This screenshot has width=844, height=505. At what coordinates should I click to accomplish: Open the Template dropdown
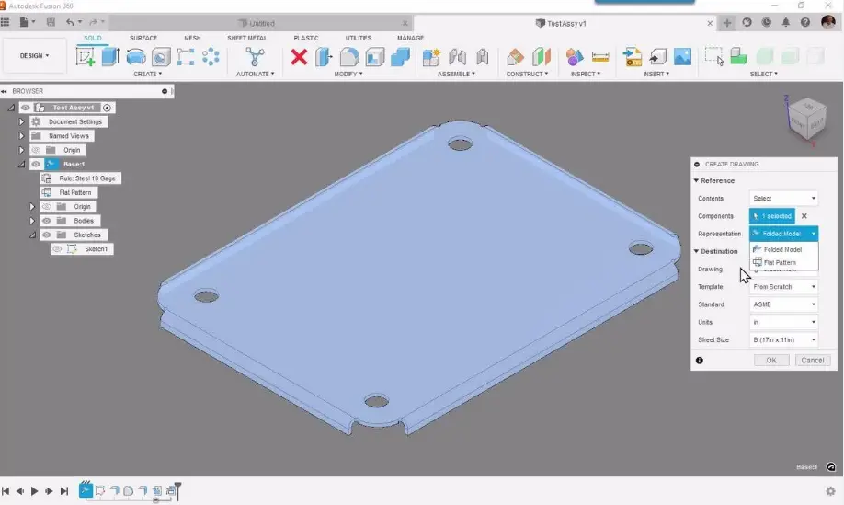[x=783, y=286]
